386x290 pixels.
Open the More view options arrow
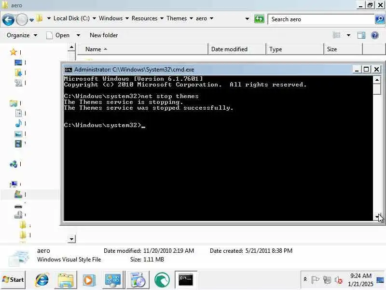(348, 35)
